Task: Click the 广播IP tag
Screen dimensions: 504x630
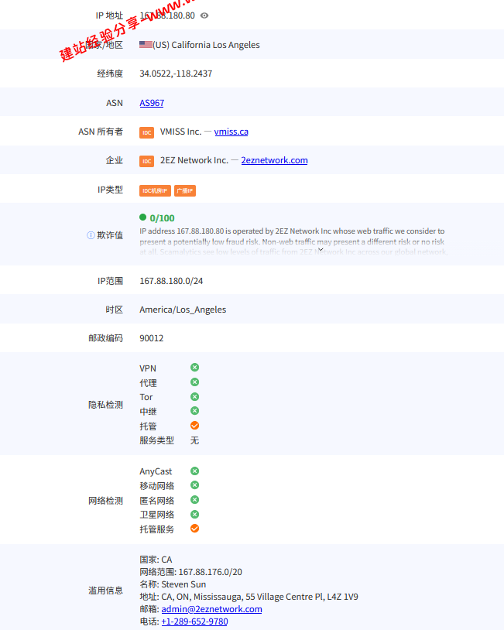Action: tap(185, 191)
